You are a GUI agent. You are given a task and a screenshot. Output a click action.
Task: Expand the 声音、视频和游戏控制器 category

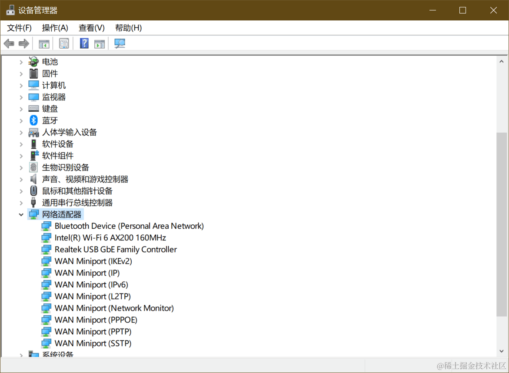21,179
